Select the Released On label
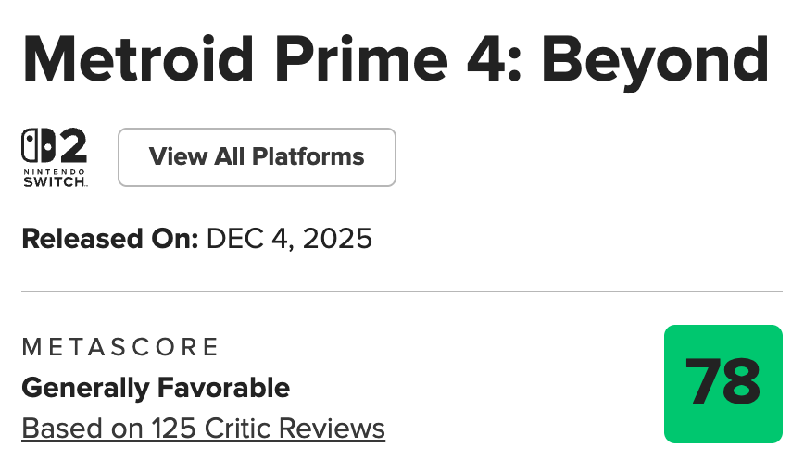Screen dimensions: 804x472 pos(110,239)
